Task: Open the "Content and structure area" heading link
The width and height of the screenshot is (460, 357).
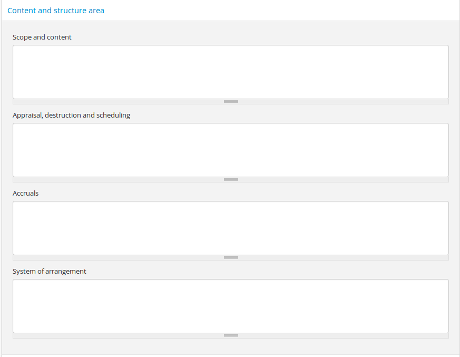Action: (x=56, y=11)
